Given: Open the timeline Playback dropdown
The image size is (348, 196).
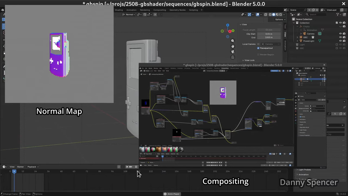Looking at the screenshot, I should click(x=33, y=167).
